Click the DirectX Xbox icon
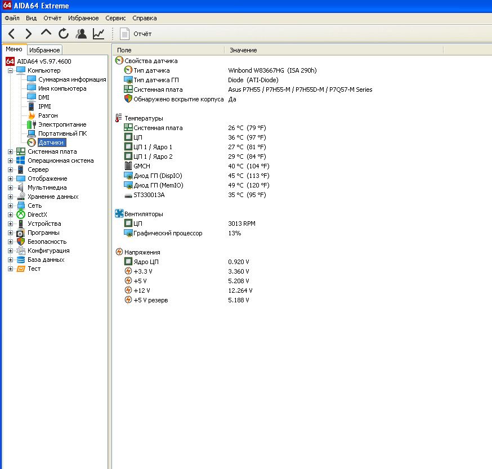Viewport: 492px width, 469px height. click(x=21, y=215)
